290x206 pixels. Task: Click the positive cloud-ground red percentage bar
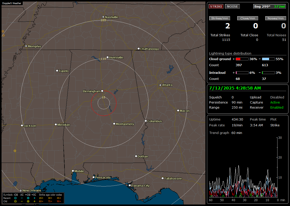click(x=242, y=59)
